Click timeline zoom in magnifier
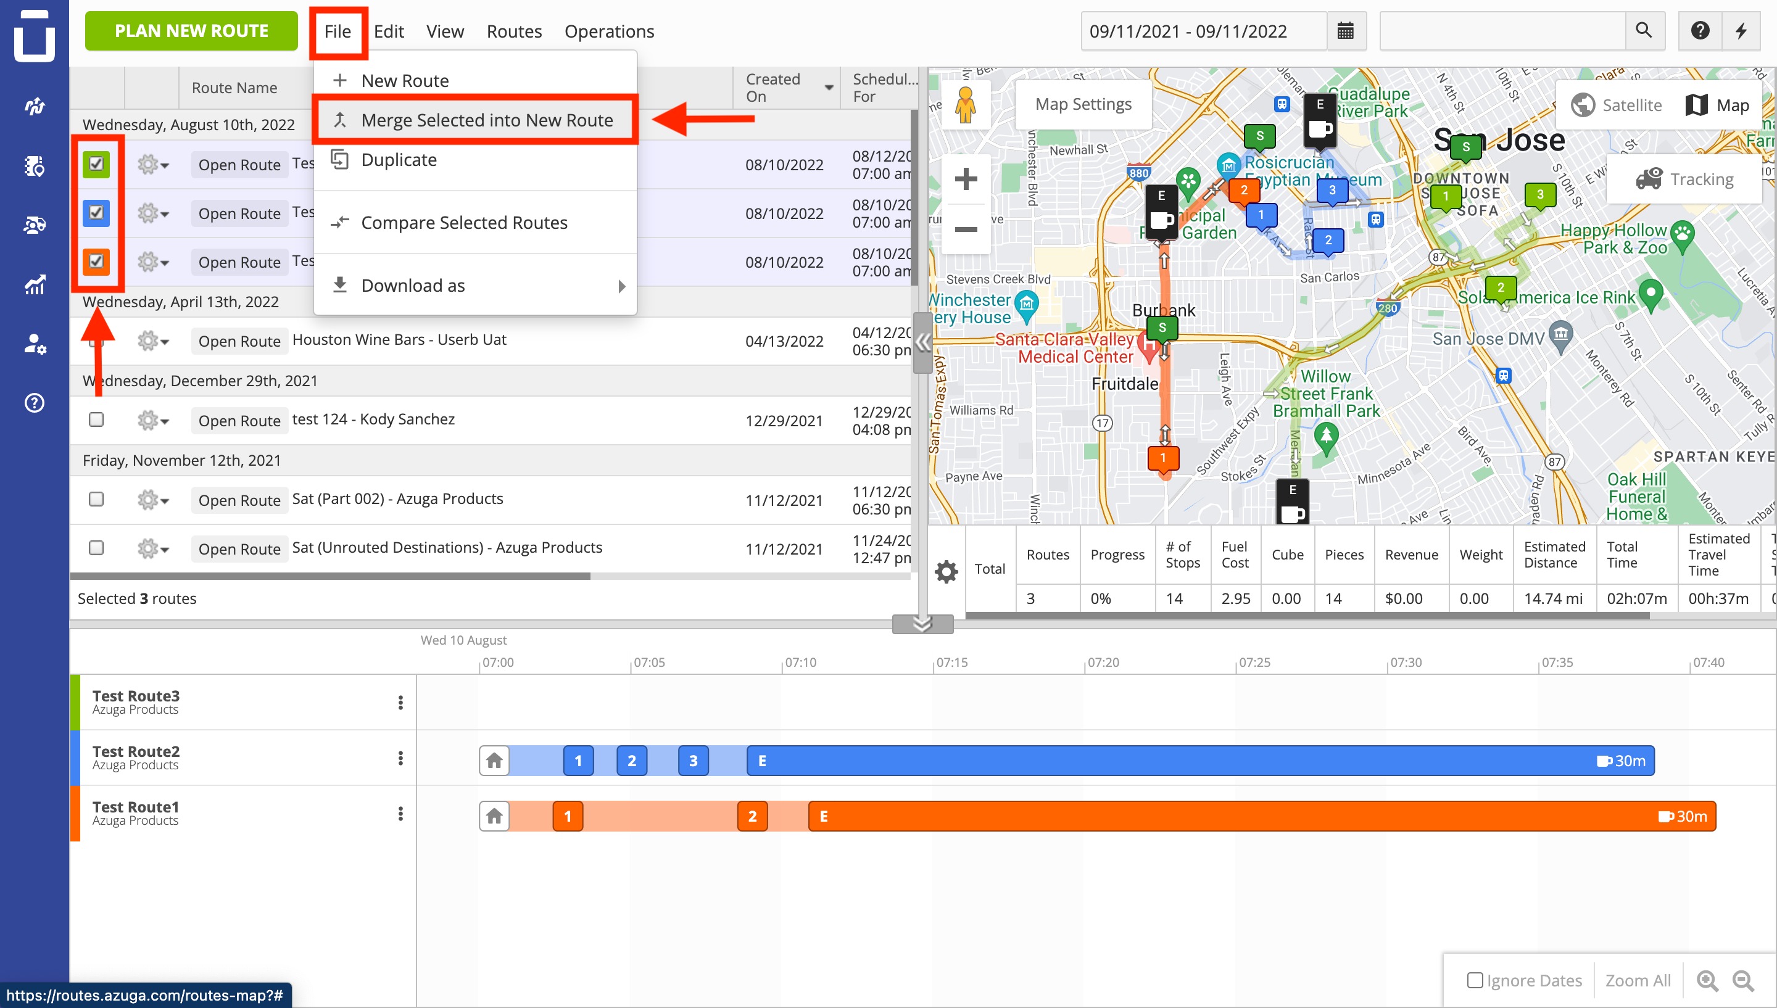The width and height of the screenshot is (1777, 1008). 1707,980
